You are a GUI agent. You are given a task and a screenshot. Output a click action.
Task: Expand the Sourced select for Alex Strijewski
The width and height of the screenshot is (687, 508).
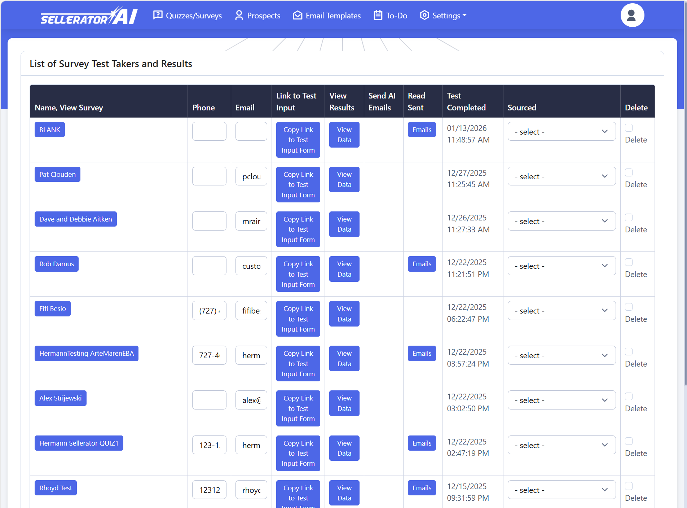click(561, 400)
